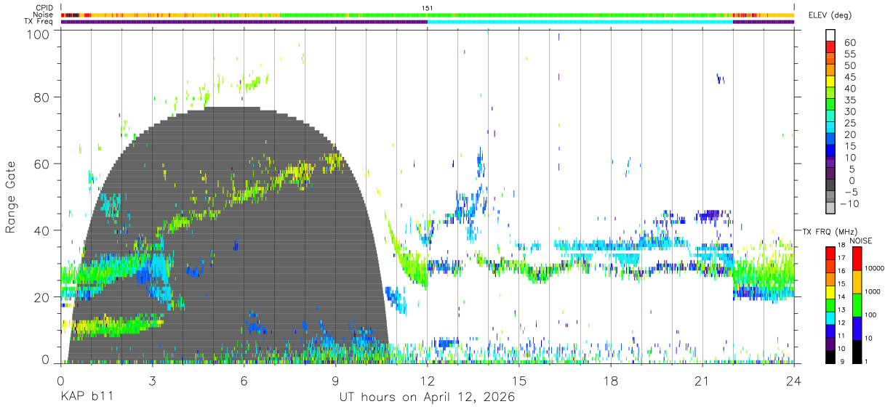Click the 6 tick on the UT hours axis
The image size is (893, 412).
point(244,381)
